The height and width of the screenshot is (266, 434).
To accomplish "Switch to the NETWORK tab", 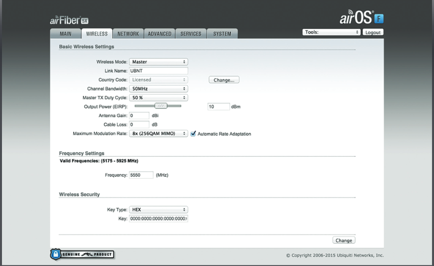I will [128, 34].
